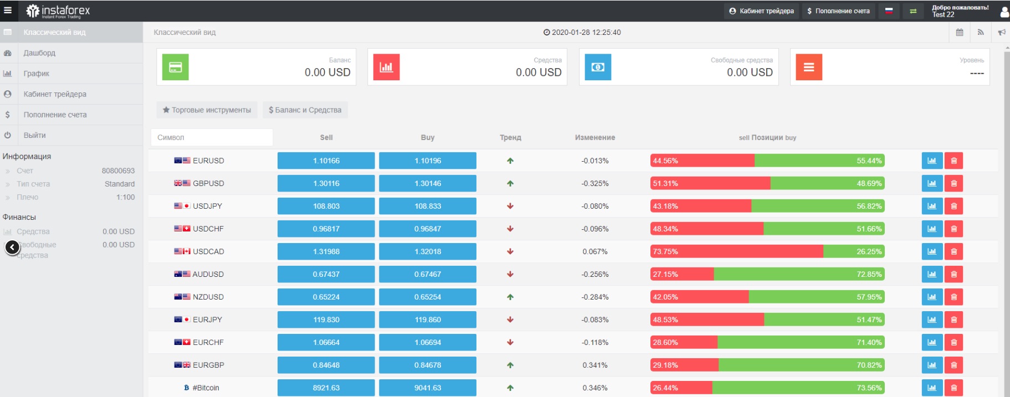Image resolution: width=1010 pixels, height=397 pixels.
Task: Click NZDUSD Buy price 0.65254
Action: [x=428, y=297]
